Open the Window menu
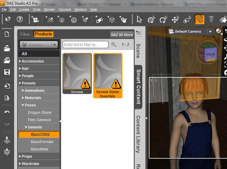Viewport: 227px width, 169px height. 81,10
